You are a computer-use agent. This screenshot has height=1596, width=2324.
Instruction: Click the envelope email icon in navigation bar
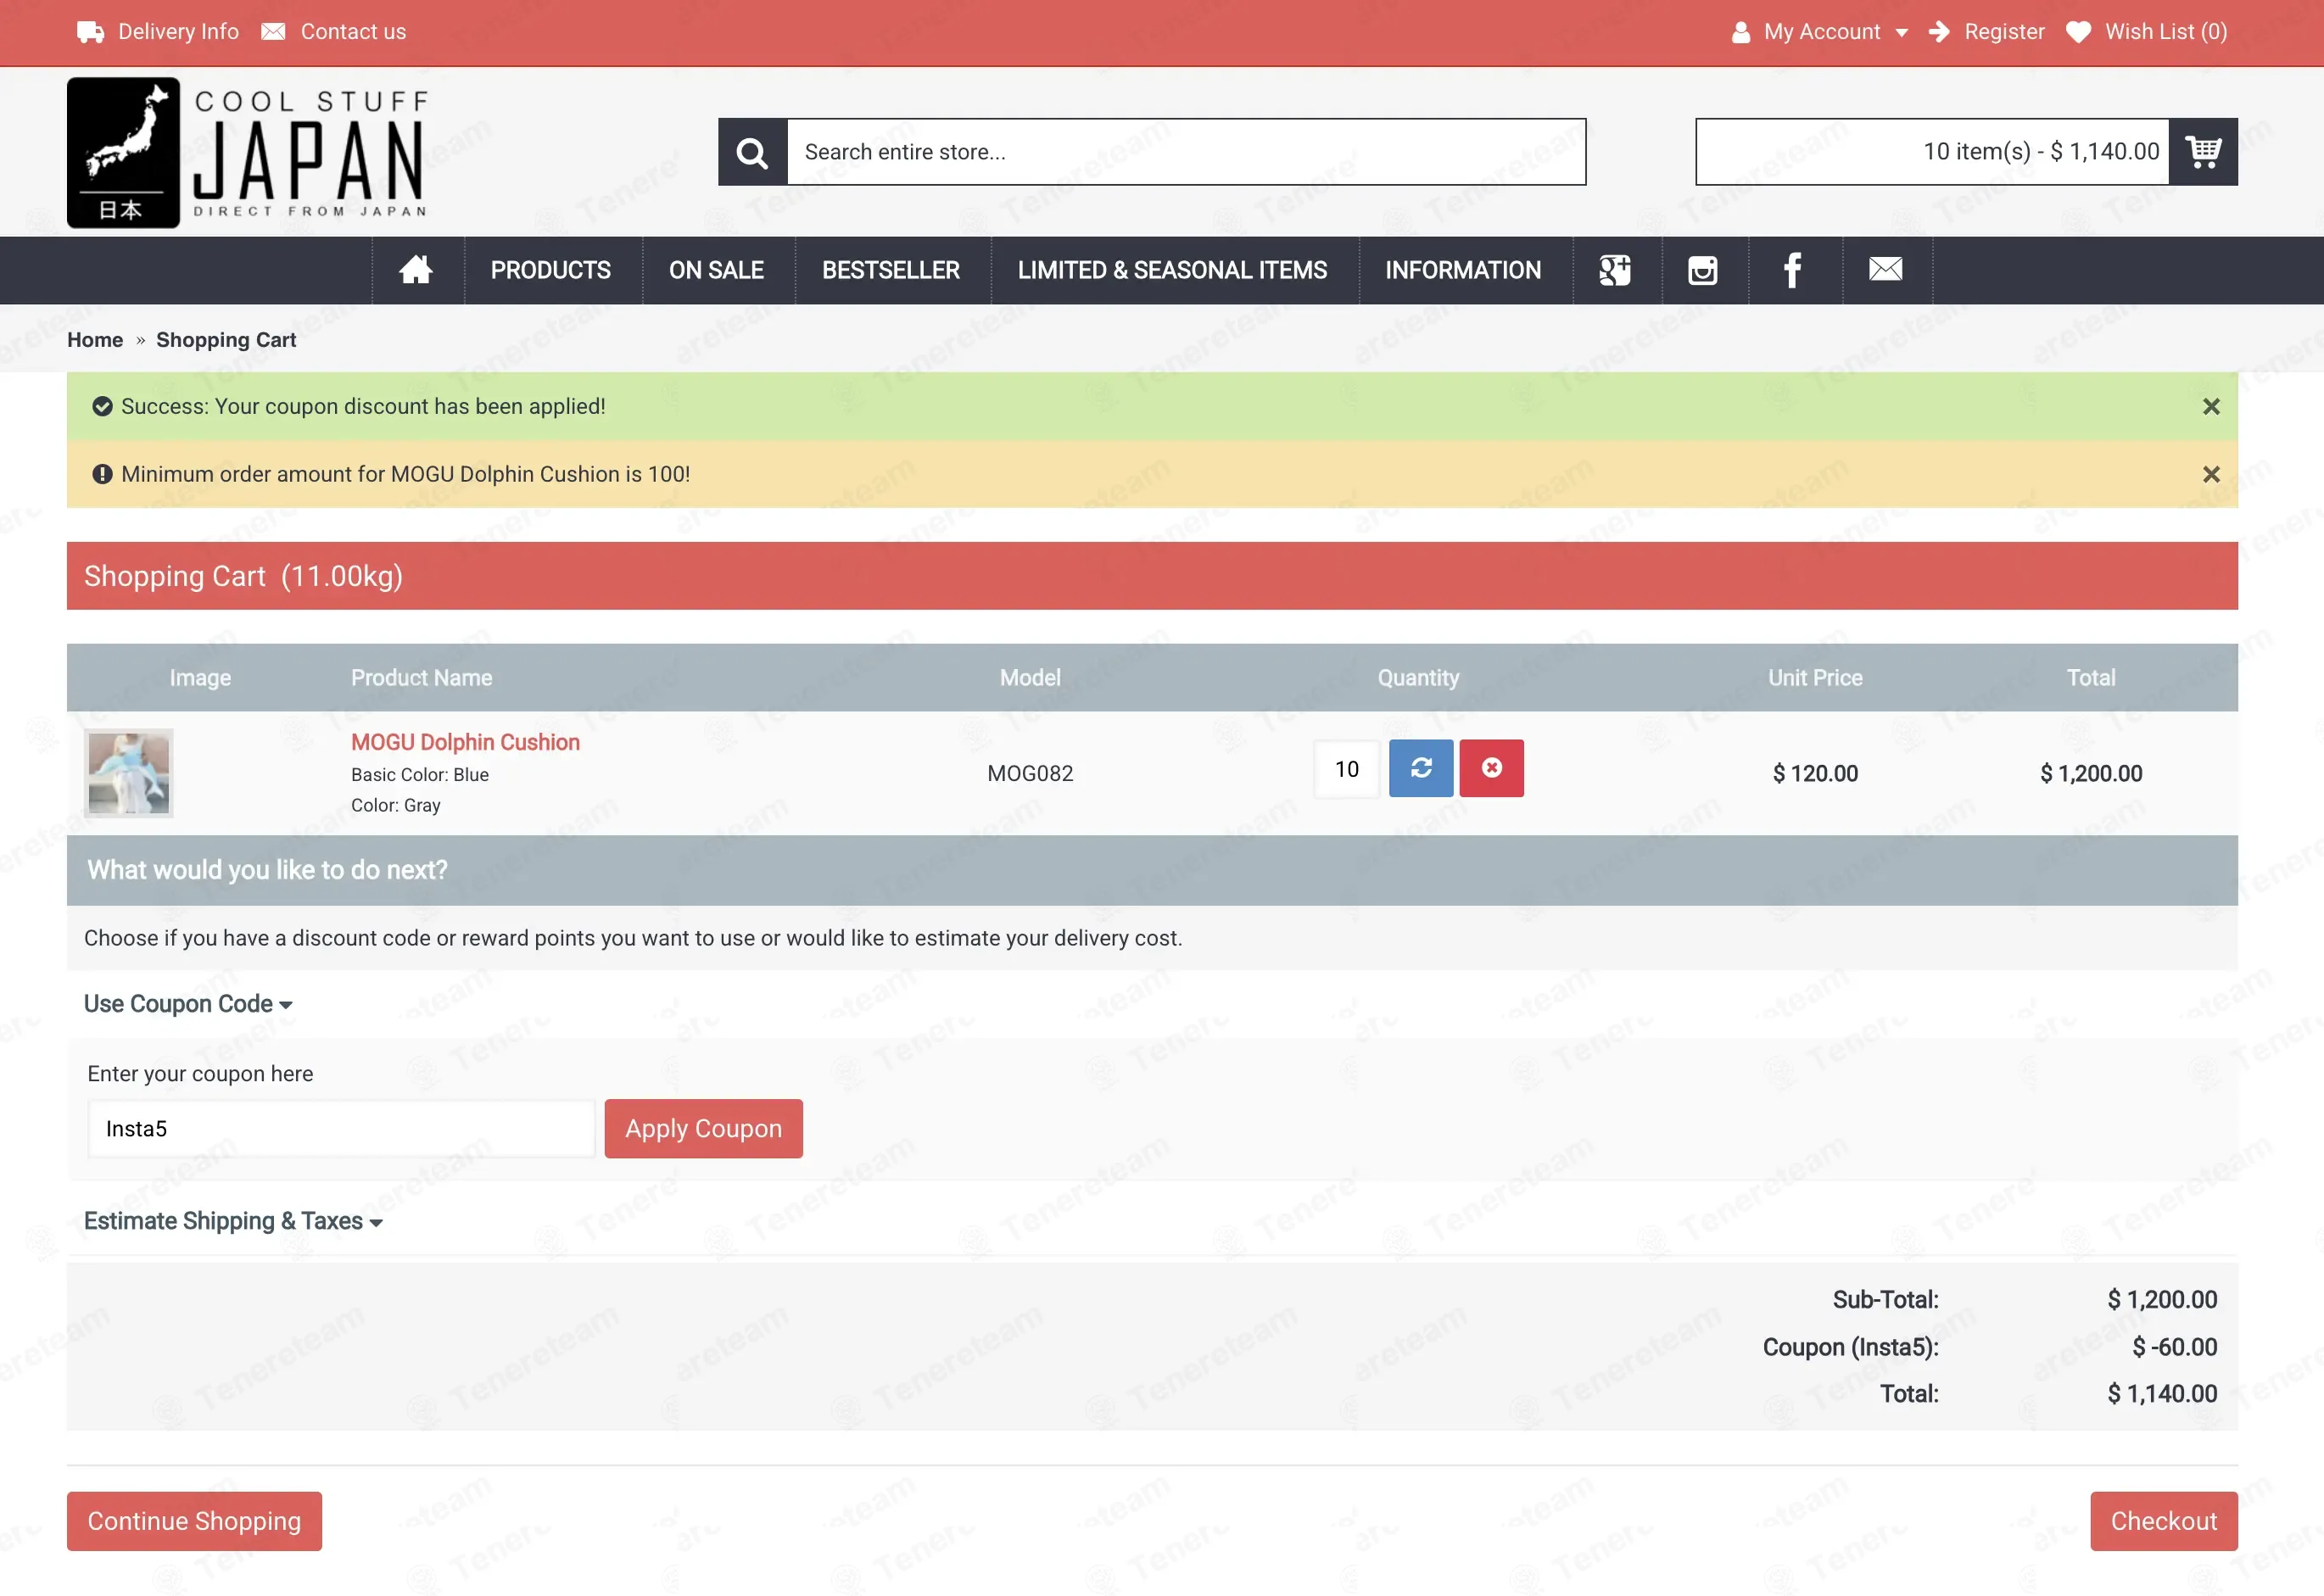[1885, 269]
